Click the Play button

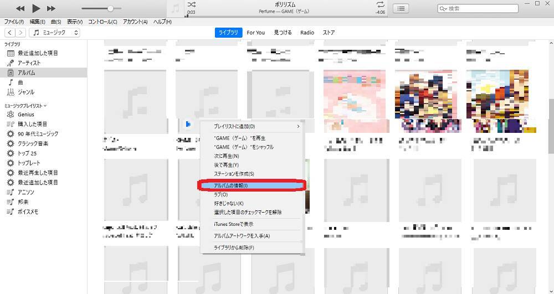tap(36, 8)
